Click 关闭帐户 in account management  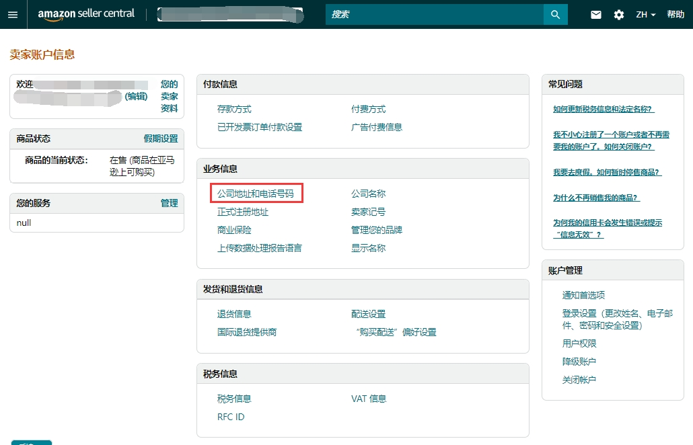[x=579, y=380]
